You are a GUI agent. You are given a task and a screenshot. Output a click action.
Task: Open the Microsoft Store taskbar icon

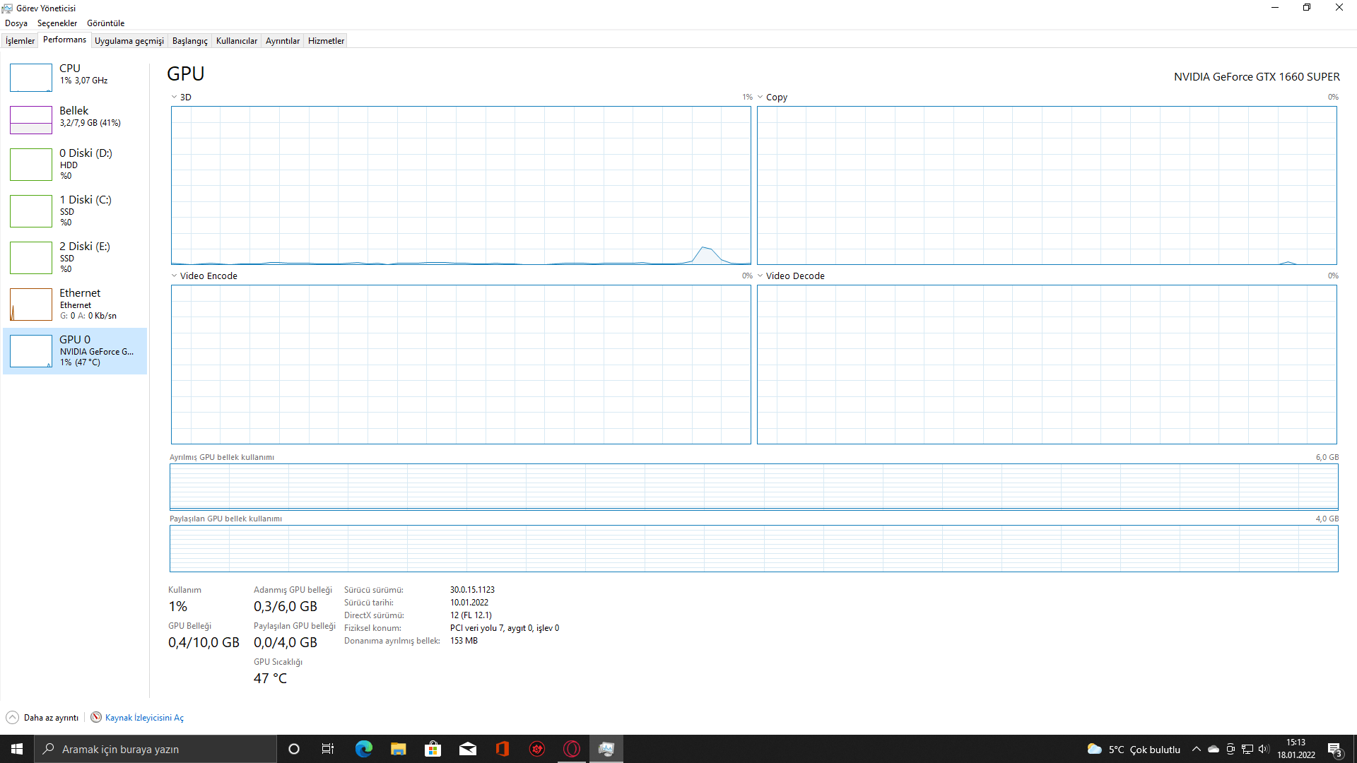click(433, 749)
